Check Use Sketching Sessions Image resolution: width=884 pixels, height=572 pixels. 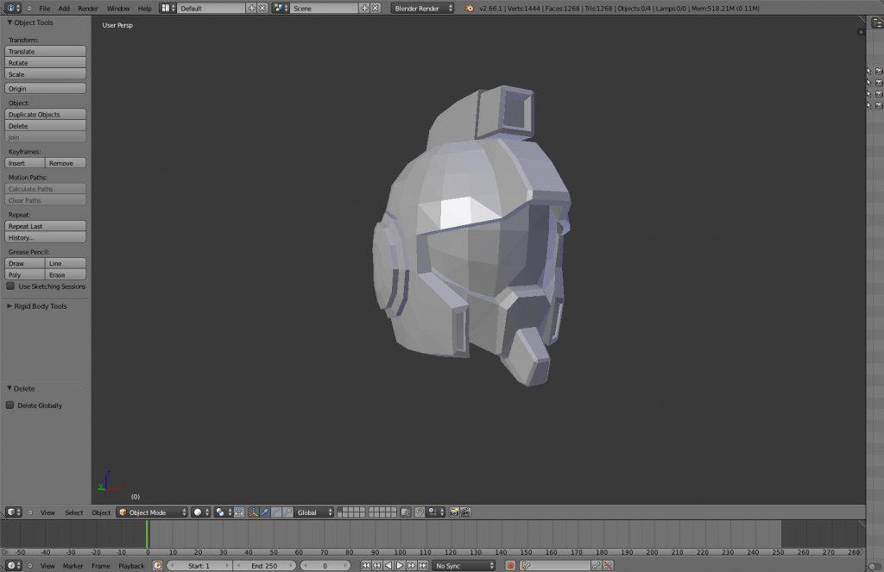point(10,286)
